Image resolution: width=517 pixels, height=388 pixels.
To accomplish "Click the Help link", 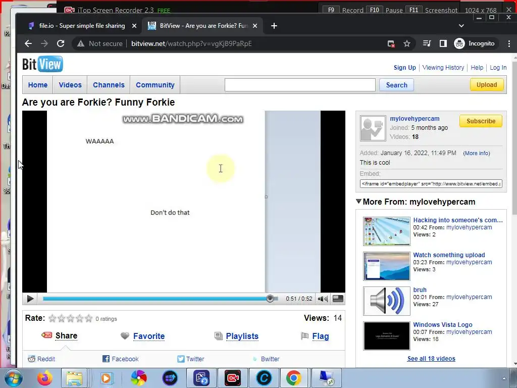I will click(x=477, y=67).
